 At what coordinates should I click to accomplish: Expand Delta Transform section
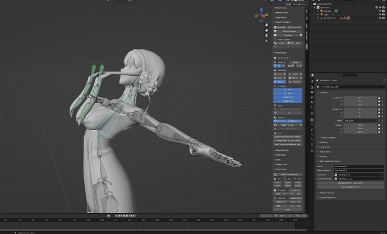coord(328,137)
